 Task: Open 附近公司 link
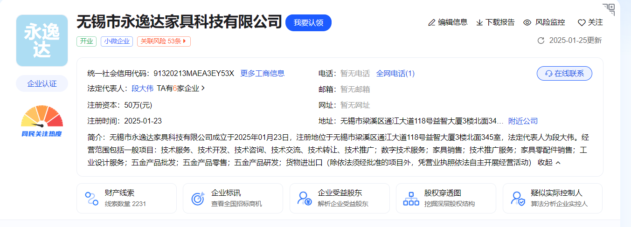(x=523, y=121)
